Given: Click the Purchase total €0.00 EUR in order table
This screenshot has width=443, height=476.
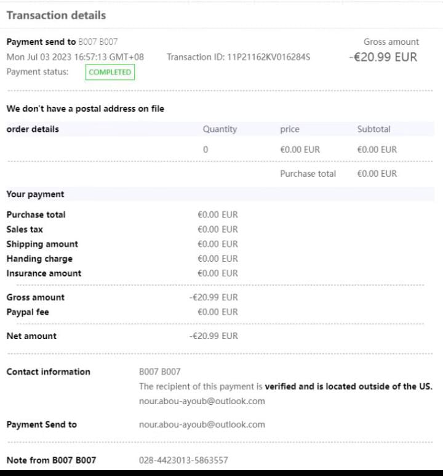Looking at the screenshot, I should [x=377, y=174].
